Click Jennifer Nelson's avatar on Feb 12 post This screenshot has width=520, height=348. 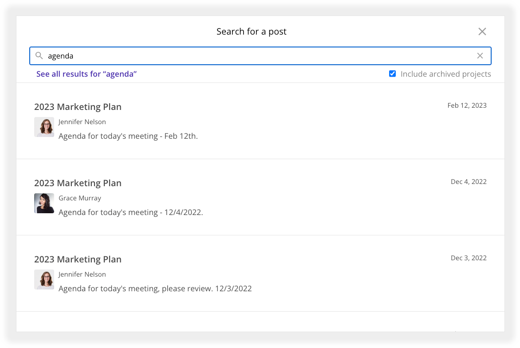click(44, 127)
